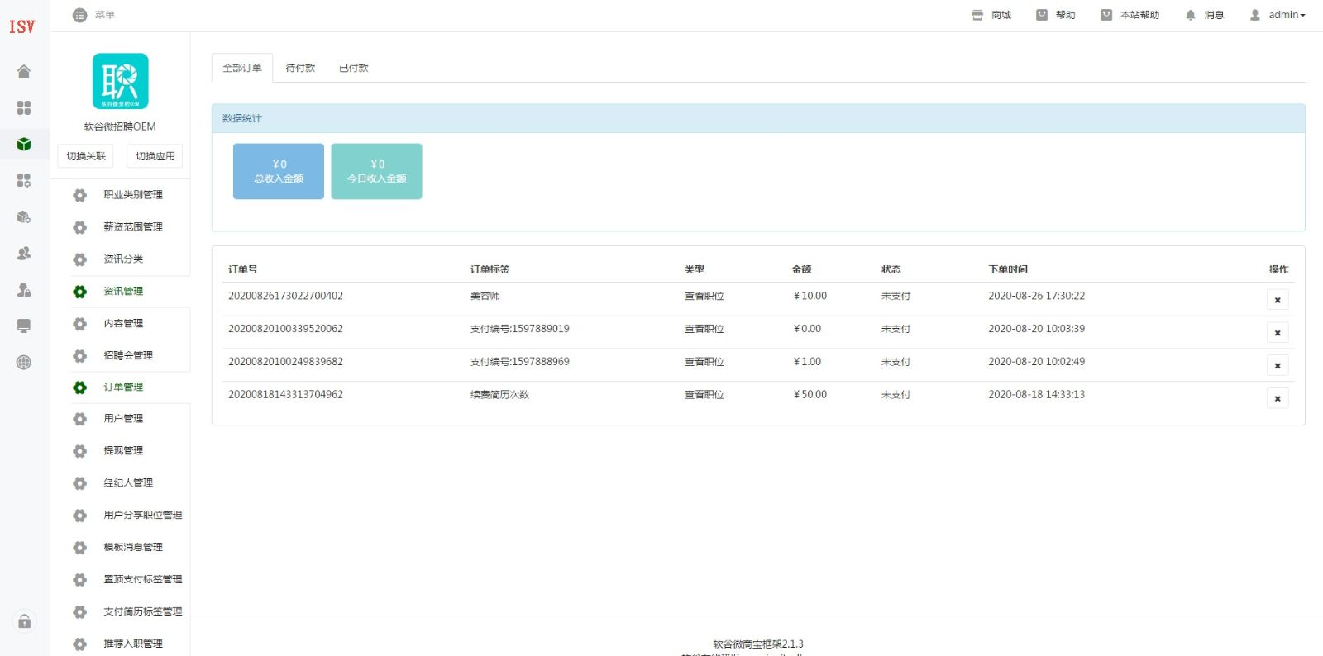The height and width of the screenshot is (656, 1323).
Task: Open the 置顶支付标签管理 menu item
Action: (143, 579)
